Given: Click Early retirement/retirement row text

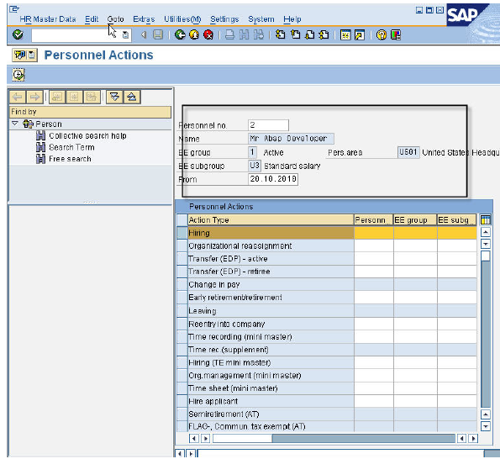Looking at the screenshot, I should pos(235,298).
